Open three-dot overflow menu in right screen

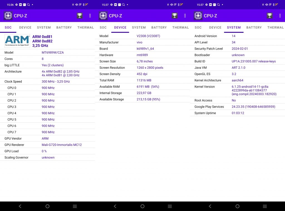tap(280, 16)
